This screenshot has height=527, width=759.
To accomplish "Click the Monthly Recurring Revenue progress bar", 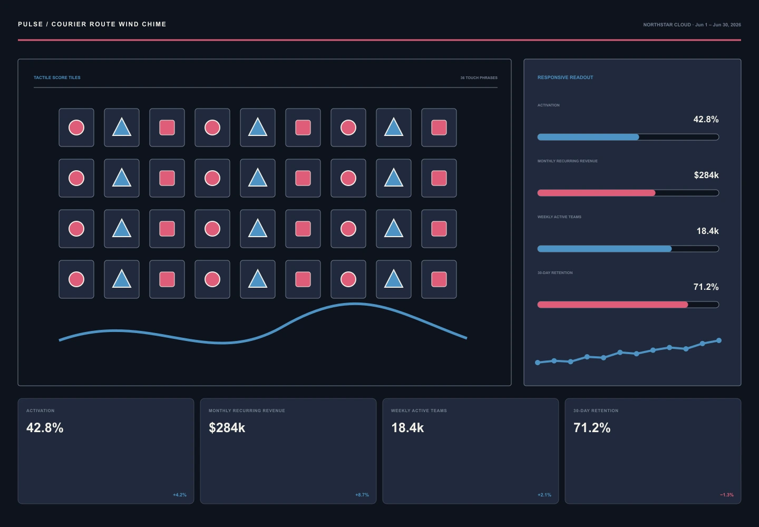I will pyautogui.click(x=628, y=193).
